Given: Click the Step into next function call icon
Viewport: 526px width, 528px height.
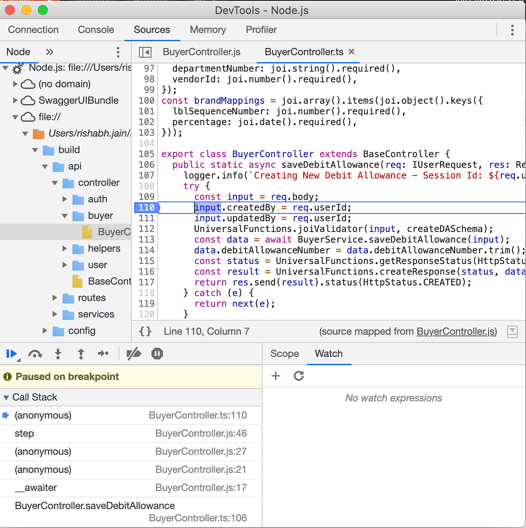Looking at the screenshot, I should (x=58, y=354).
